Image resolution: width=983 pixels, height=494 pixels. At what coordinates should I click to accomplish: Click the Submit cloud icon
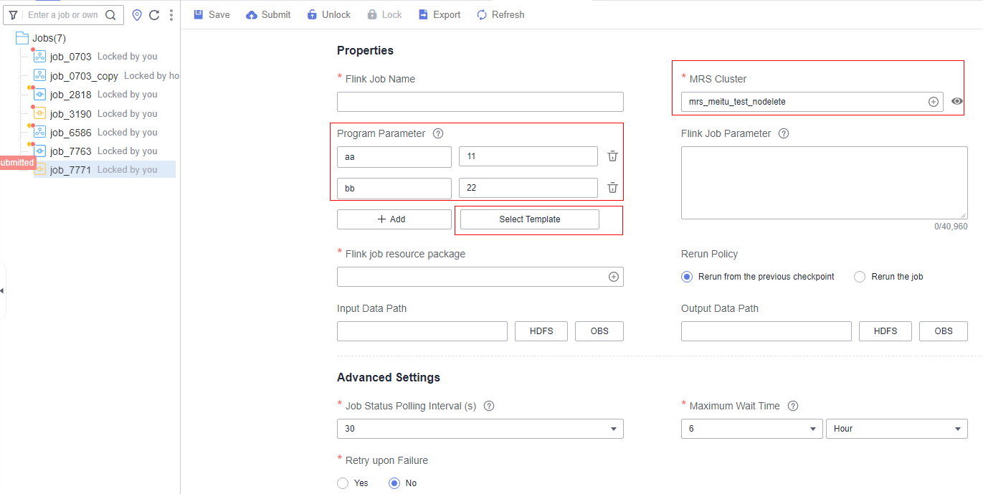tap(252, 15)
